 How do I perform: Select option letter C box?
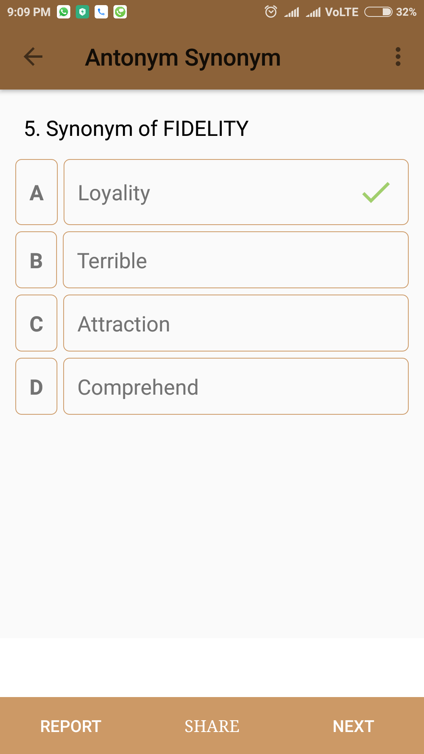pos(36,323)
